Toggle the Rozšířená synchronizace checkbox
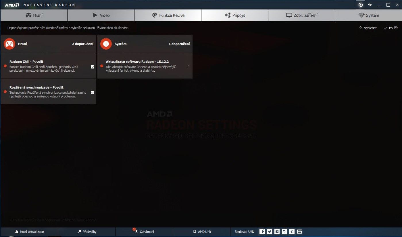This screenshot has width=402, height=237. pos(93,93)
